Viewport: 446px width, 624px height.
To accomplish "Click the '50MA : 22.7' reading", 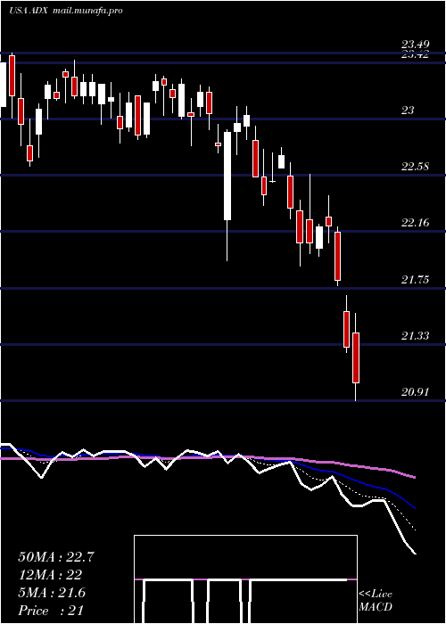I will point(56,557).
